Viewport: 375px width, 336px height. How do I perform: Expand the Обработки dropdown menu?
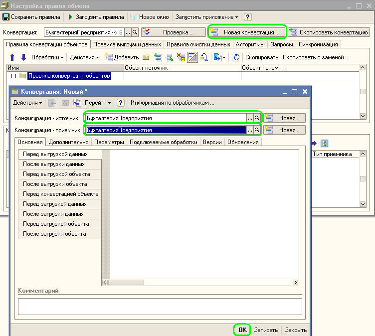click(47, 57)
